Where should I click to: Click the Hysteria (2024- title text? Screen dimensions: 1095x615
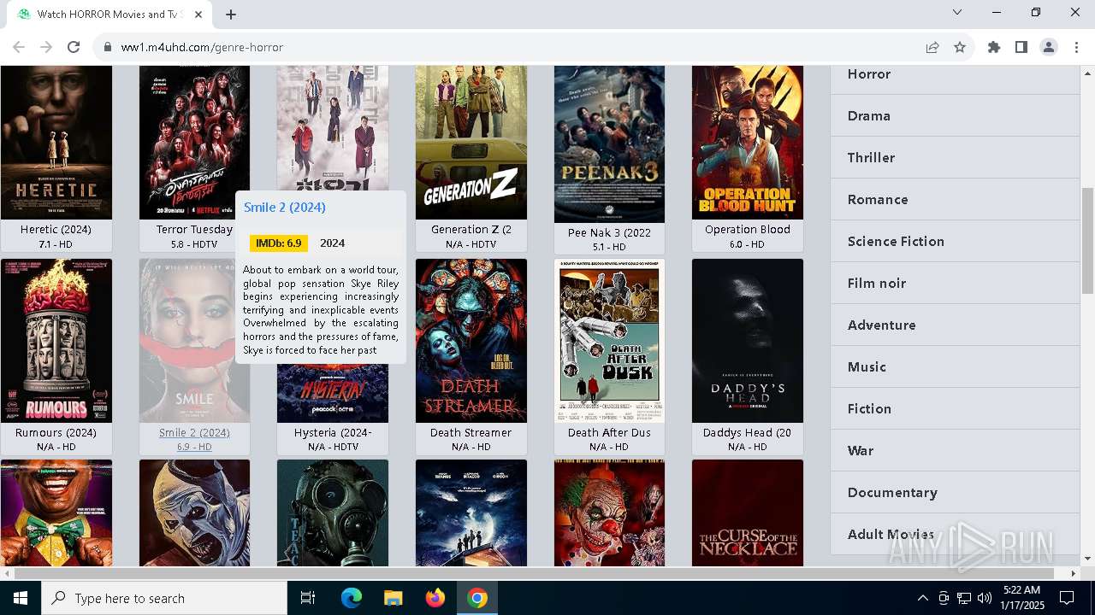point(333,432)
